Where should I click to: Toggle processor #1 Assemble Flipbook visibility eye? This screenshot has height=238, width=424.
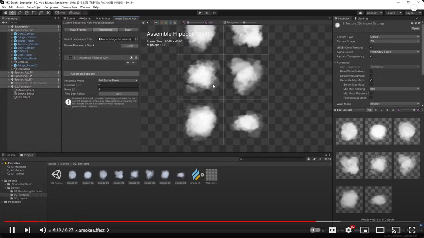tap(131, 58)
